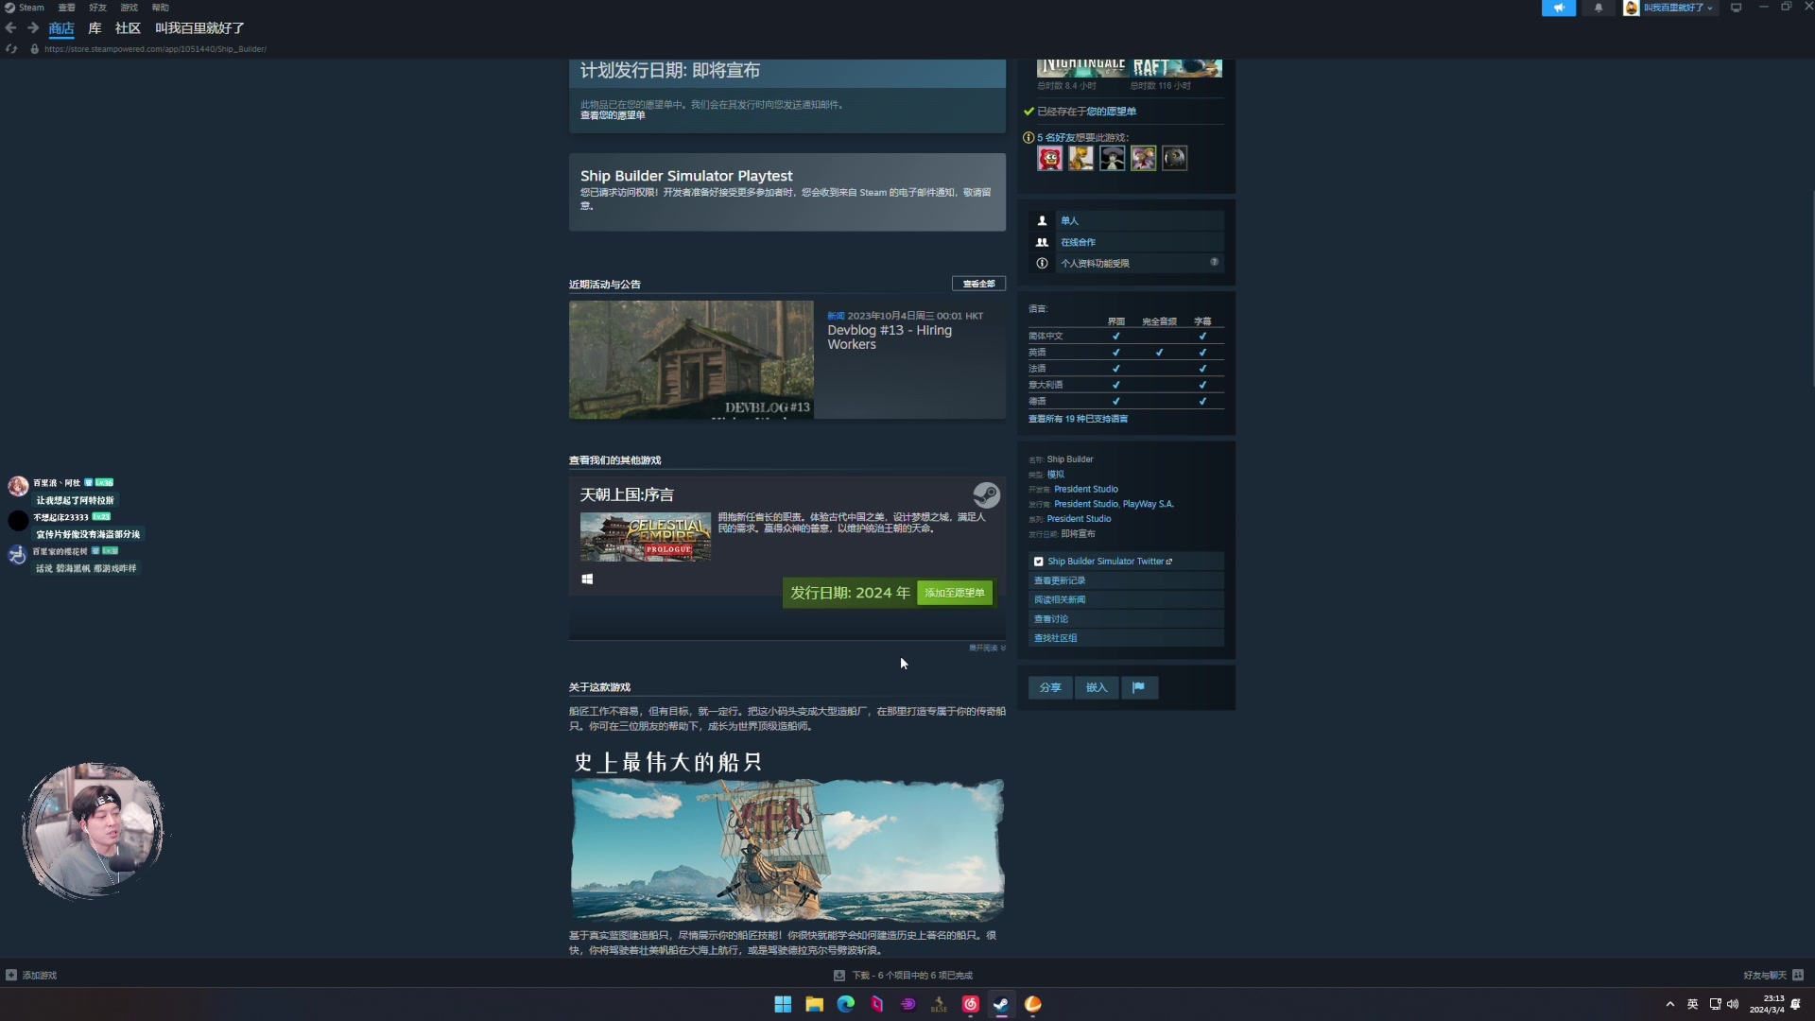Open the President Studio developer link

click(x=1085, y=490)
